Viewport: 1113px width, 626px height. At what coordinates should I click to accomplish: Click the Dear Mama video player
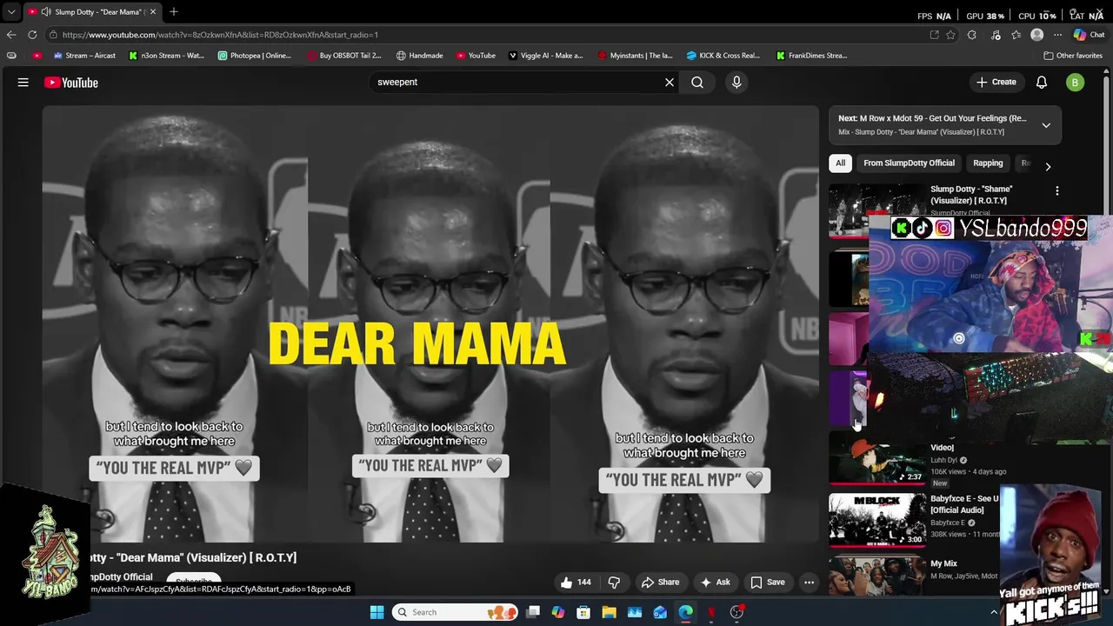point(430,323)
